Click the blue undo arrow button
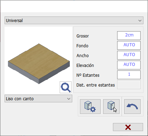The width and height of the screenshot is (148, 136). pos(132,107)
